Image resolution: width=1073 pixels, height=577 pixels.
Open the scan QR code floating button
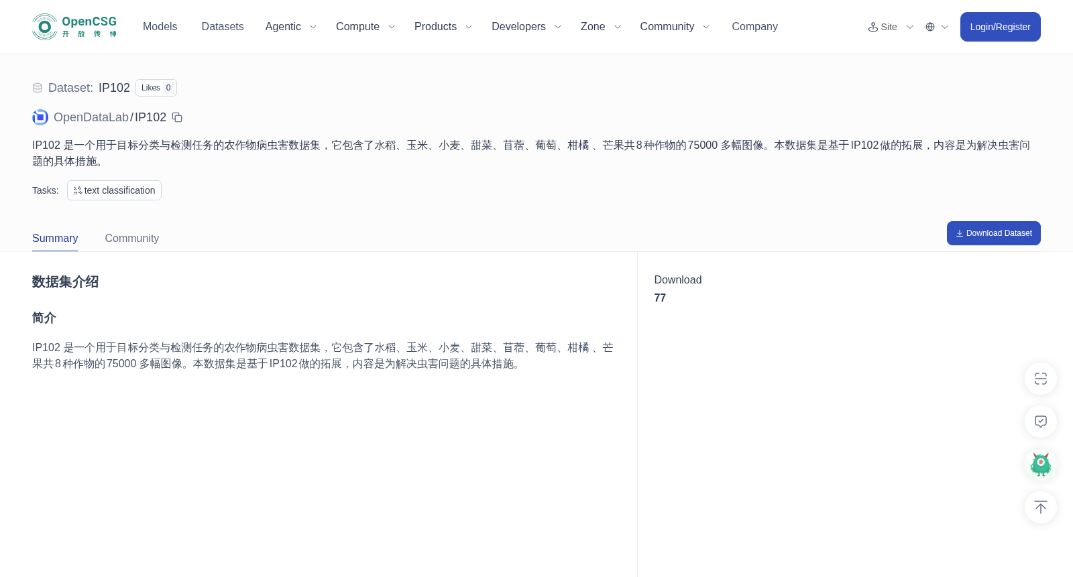[1041, 379]
